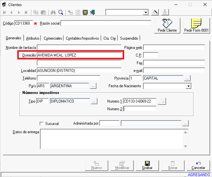Click the binoculars search icon in toolbar
Image resolution: width=212 pixels, height=177 pixels.
(53, 12)
